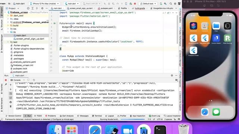Expand the .dart_tool folder
The height and width of the screenshot is (134, 239).
pyautogui.click(x=8, y=16)
